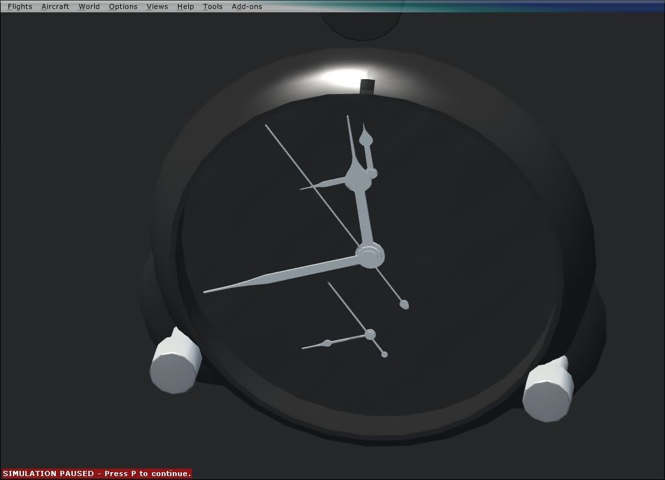The image size is (665, 480).
Task: Click the lower sub-dial center hub
Action: coord(370,335)
